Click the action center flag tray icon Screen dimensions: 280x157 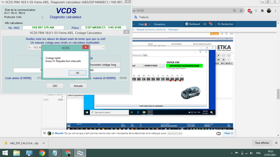pos(237,153)
